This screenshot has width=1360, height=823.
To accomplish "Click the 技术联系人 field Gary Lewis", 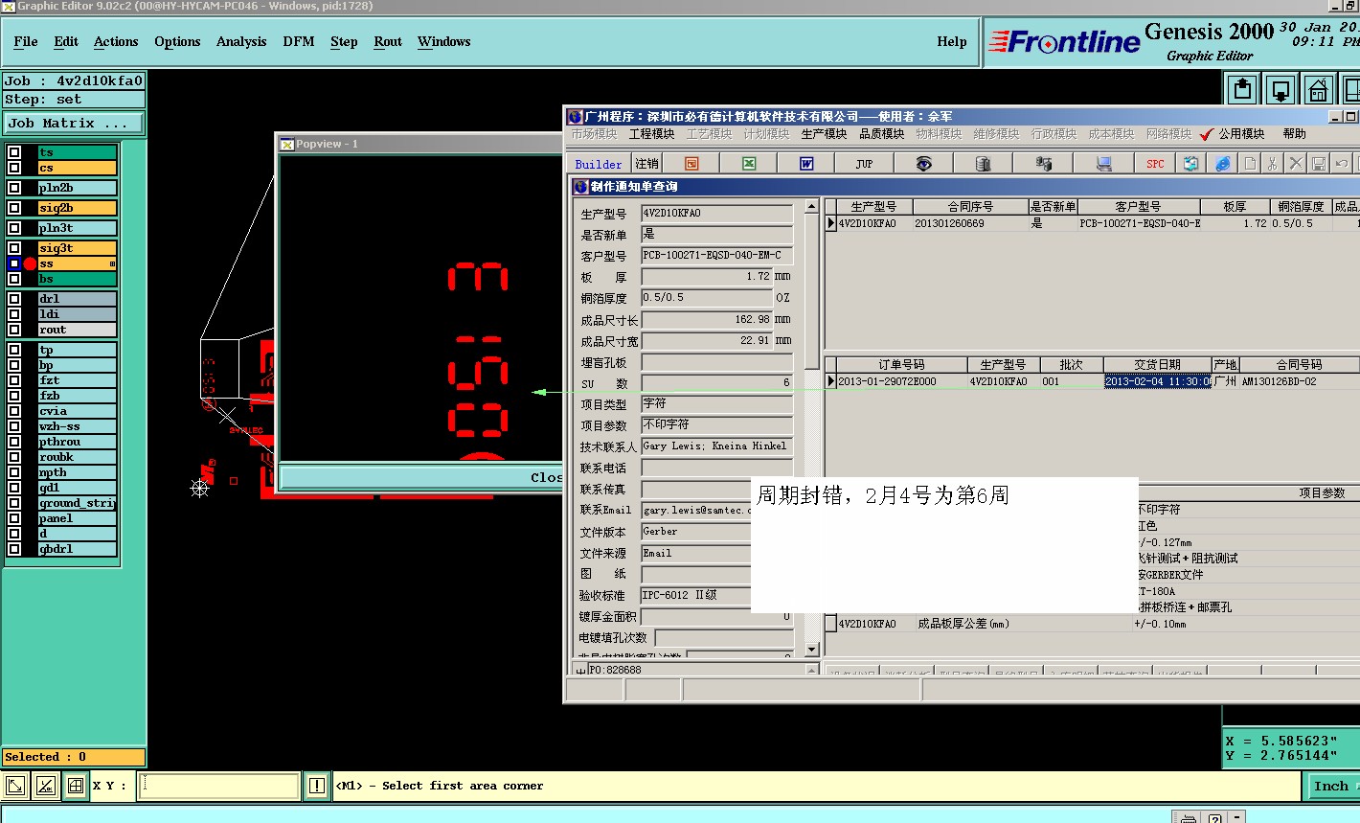I will [x=716, y=446].
